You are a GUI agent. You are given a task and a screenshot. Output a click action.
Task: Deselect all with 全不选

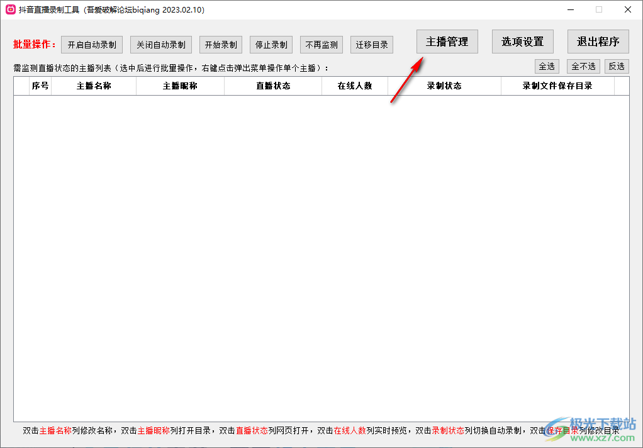click(x=583, y=65)
